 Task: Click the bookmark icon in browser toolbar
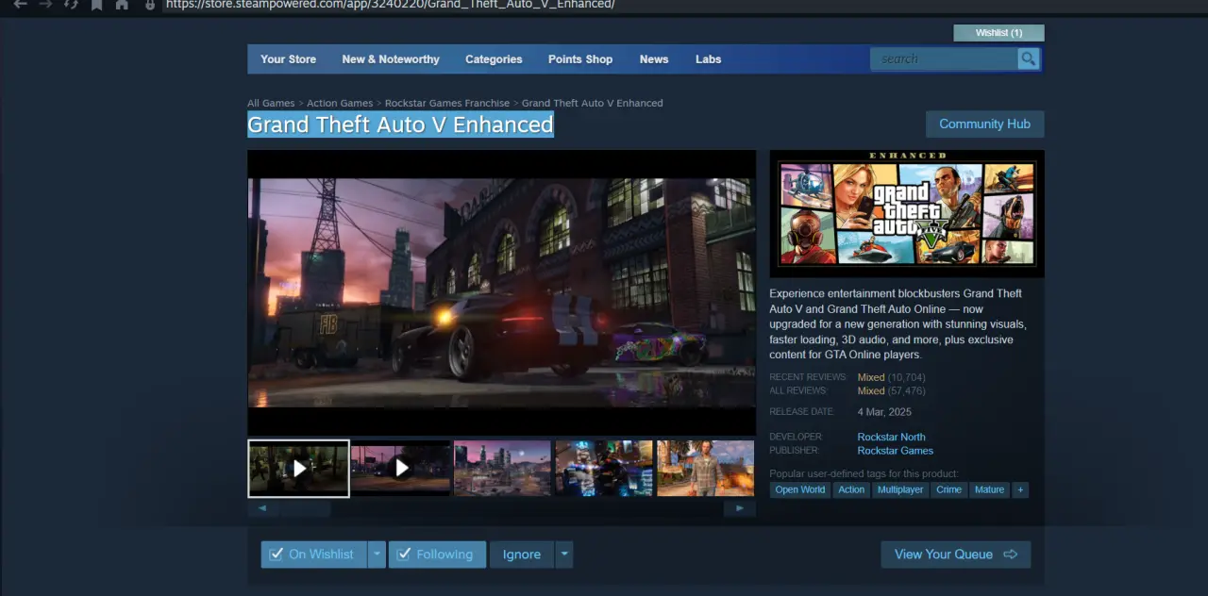(x=96, y=5)
